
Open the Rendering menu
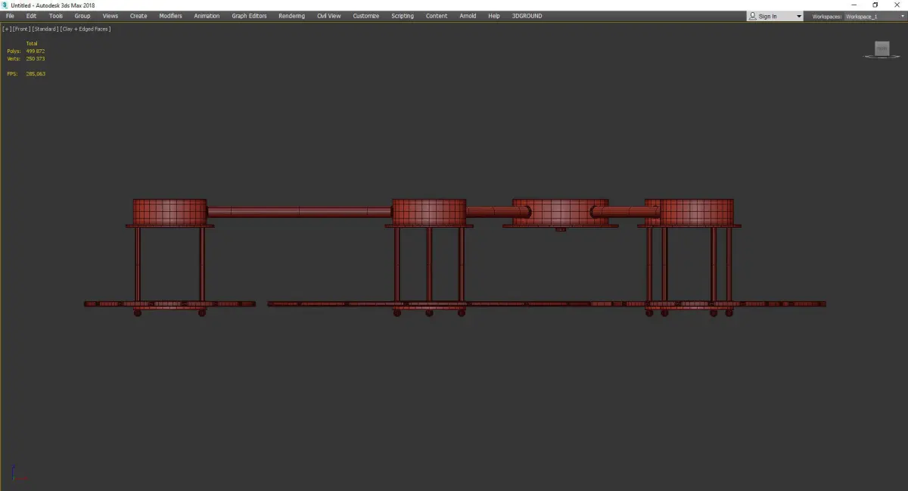pos(291,16)
